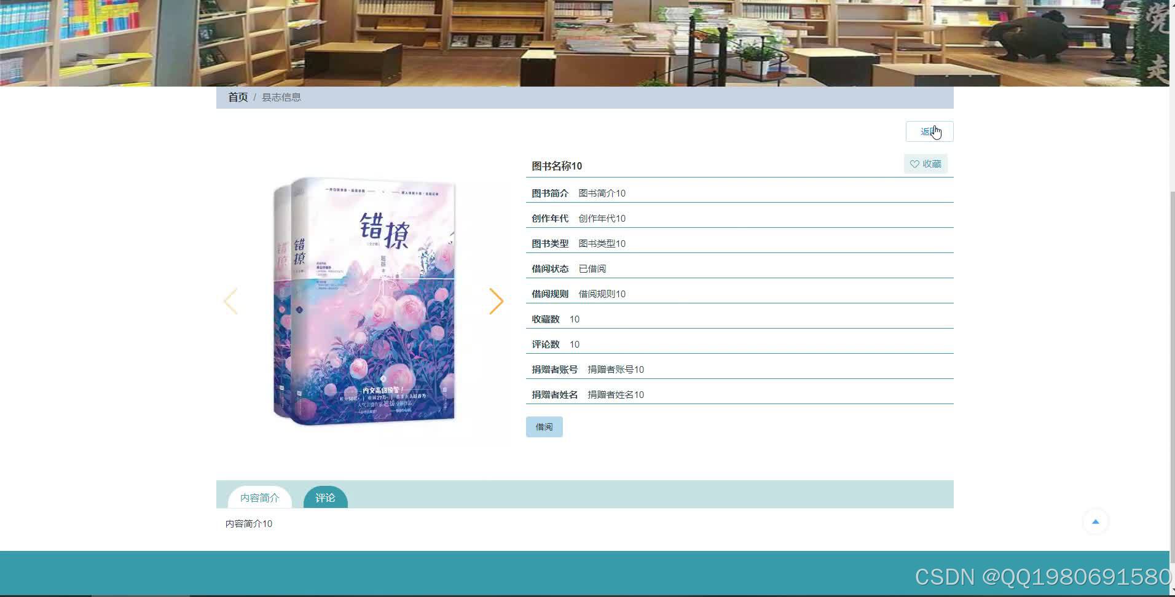Image resolution: width=1175 pixels, height=597 pixels.
Task: Select the 图书类型10 type value
Action: point(602,243)
